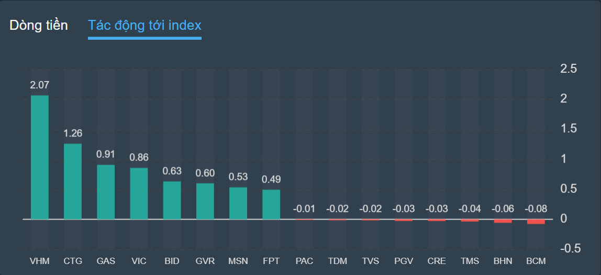Select the PGV axis label
The image size is (601, 275).
click(404, 261)
